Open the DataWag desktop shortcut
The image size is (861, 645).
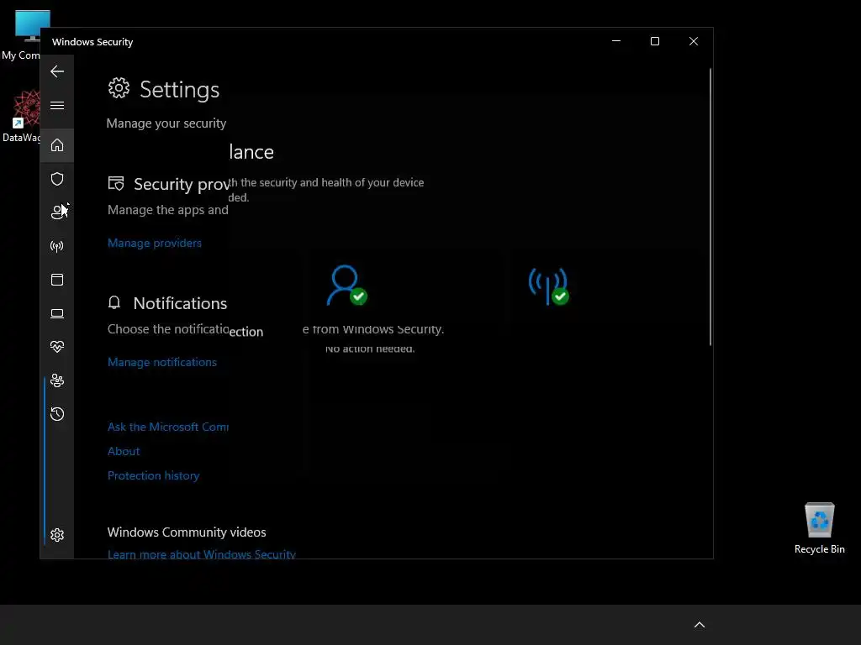22,116
